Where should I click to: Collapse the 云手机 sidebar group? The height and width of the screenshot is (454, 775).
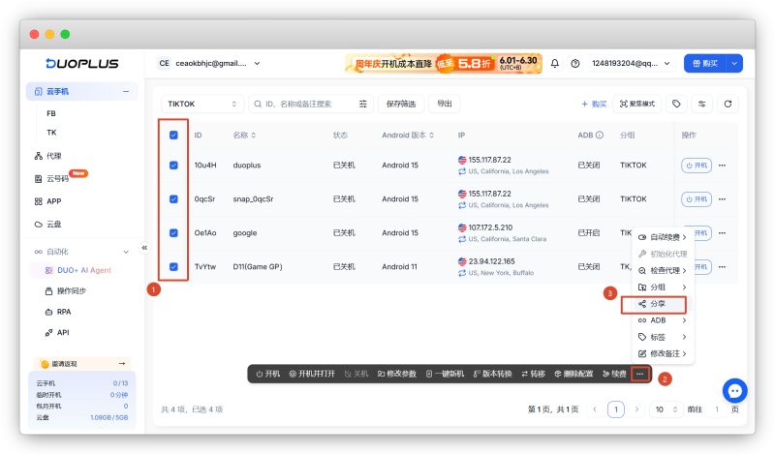(126, 91)
